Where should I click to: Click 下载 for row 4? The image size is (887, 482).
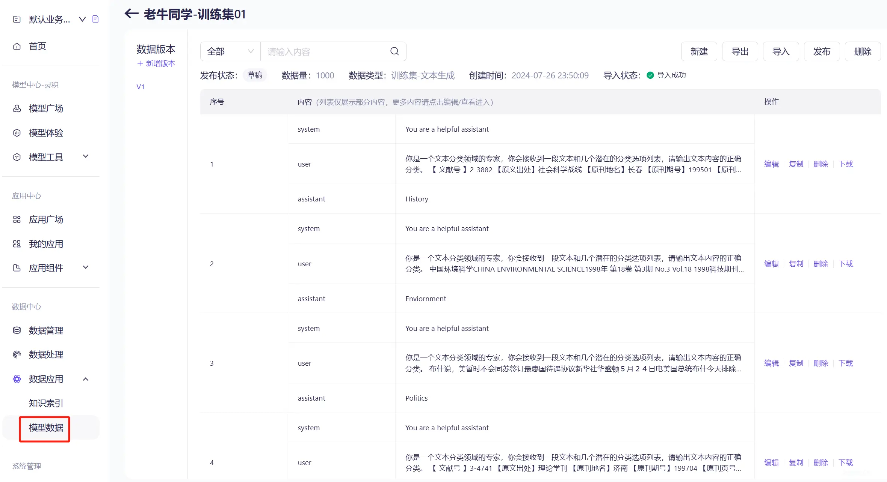[846, 462]
